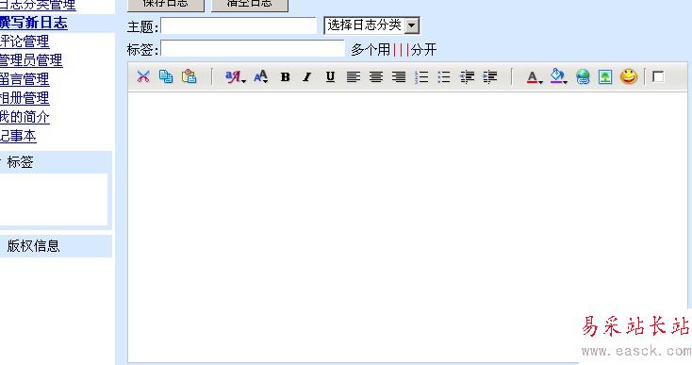The image size is (692, 365).
Task: Tick the checkbox at the toolbar end
Action: [658, 76]
